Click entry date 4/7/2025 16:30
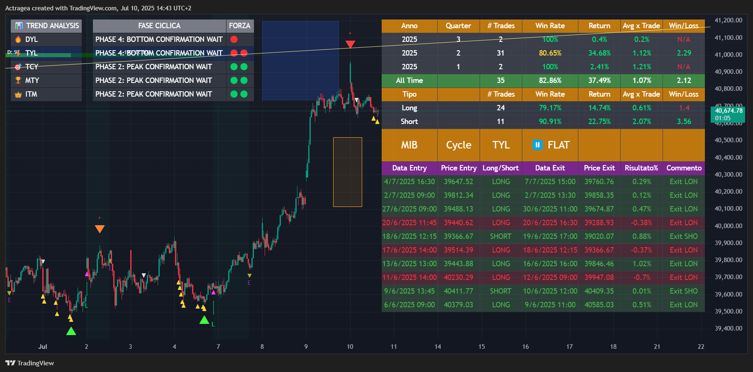This screenshot has height=372, width=753. [409, 182]
